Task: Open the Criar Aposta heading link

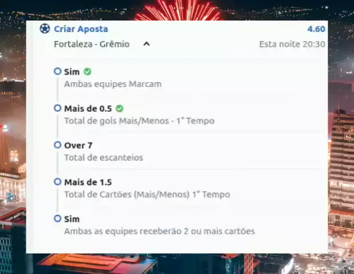Action: [x=81, y=29]
